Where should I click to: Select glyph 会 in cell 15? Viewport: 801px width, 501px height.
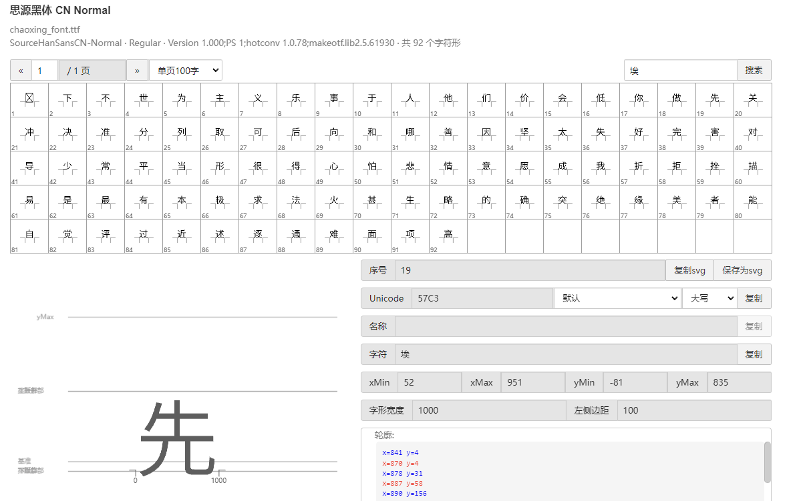563,101
